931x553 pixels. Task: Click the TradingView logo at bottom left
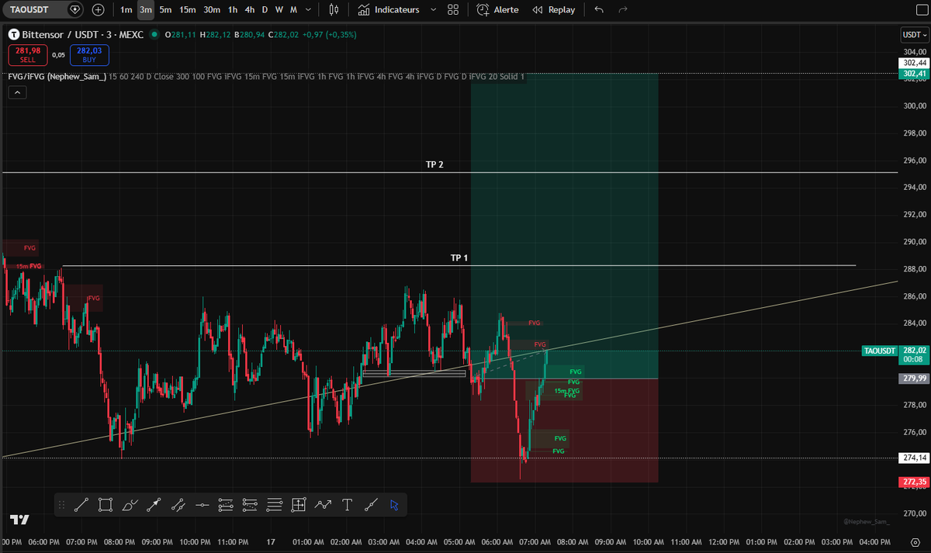(x=19, y=519)
